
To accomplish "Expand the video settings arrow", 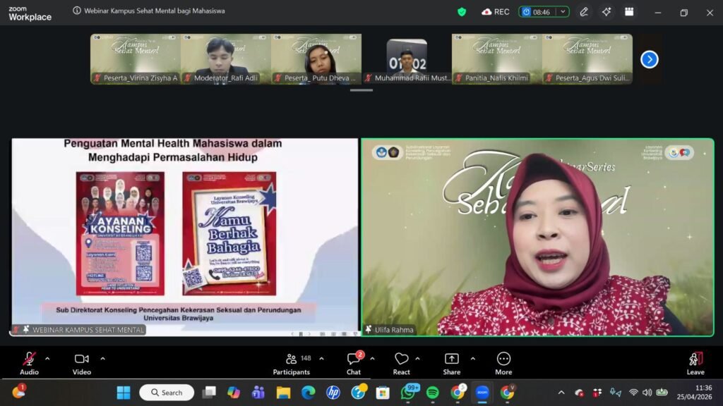I will coord(102,358).
